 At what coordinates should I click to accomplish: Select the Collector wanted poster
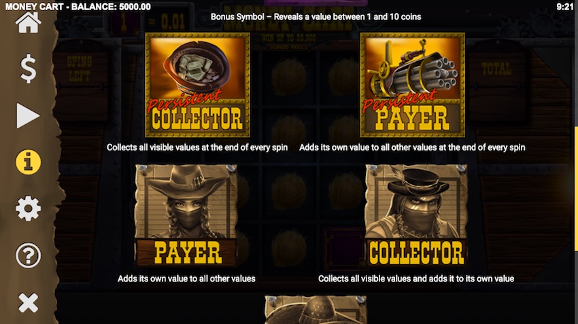[416, 216]
